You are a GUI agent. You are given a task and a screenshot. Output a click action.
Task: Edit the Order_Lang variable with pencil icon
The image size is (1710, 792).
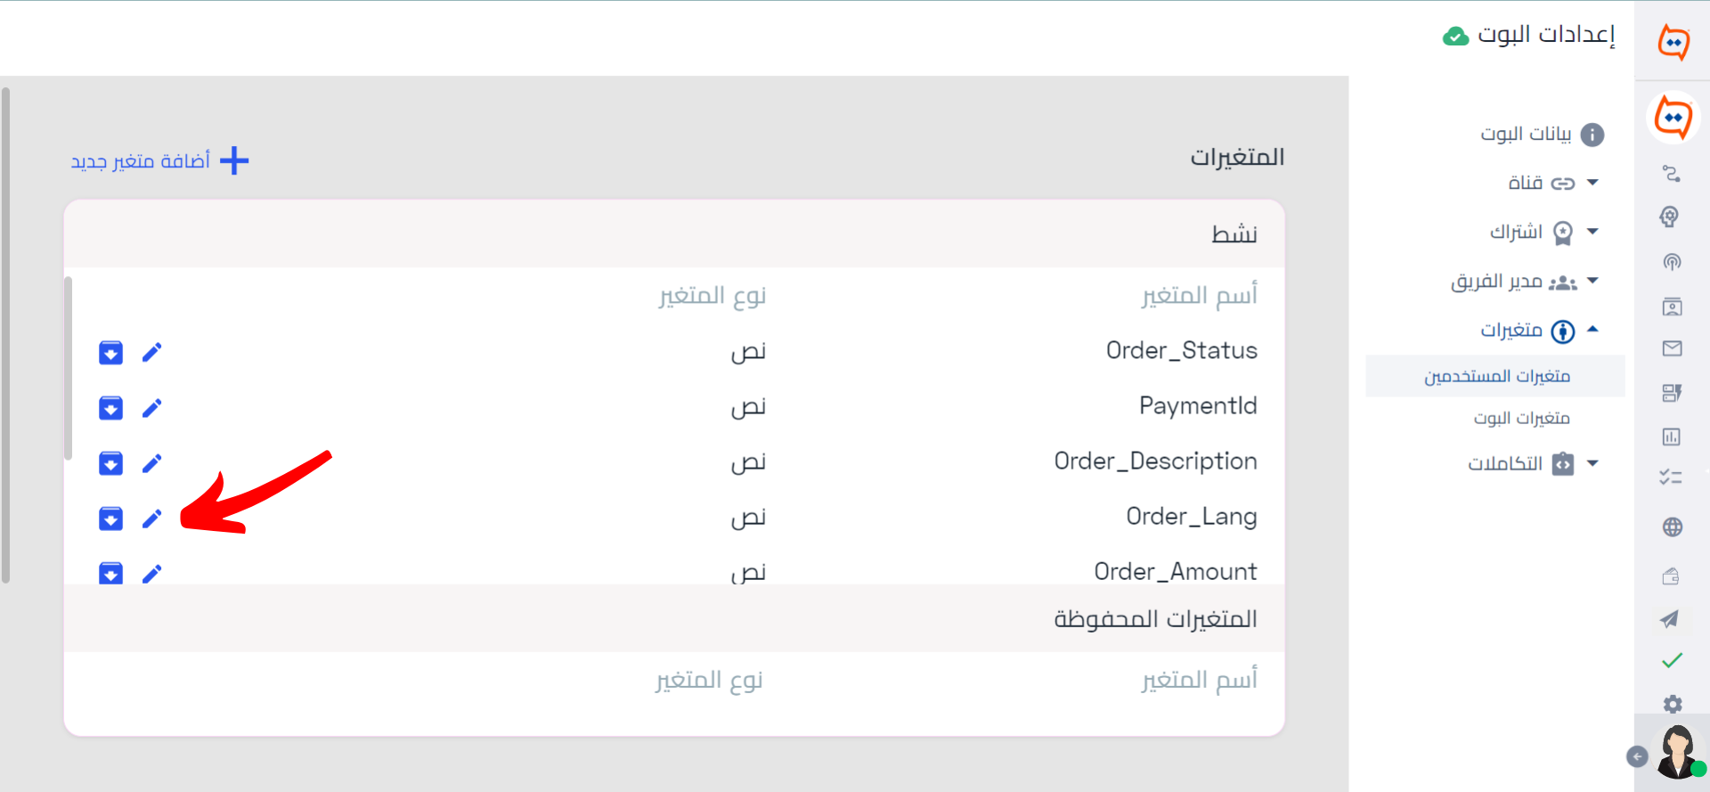(152, 518)
